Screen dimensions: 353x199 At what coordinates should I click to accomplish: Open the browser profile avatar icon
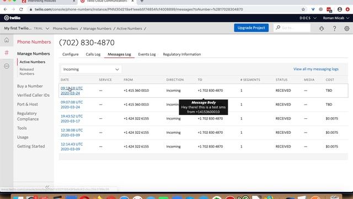pos(340,9)
